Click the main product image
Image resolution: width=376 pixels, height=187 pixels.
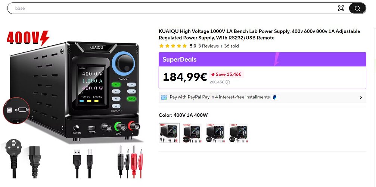[74, 104]
